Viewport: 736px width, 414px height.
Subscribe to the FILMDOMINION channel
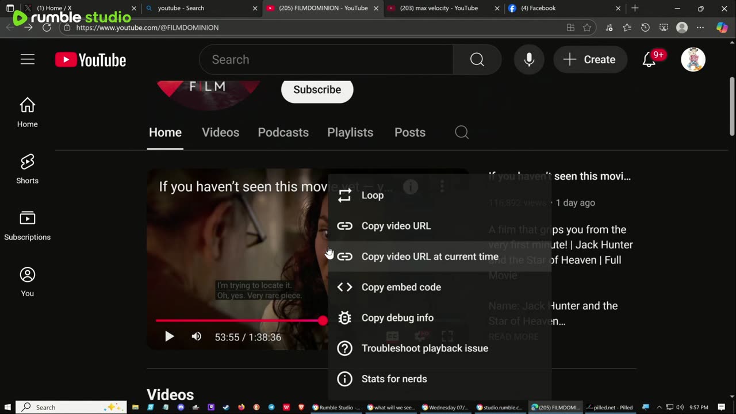[x=317, y=90]
